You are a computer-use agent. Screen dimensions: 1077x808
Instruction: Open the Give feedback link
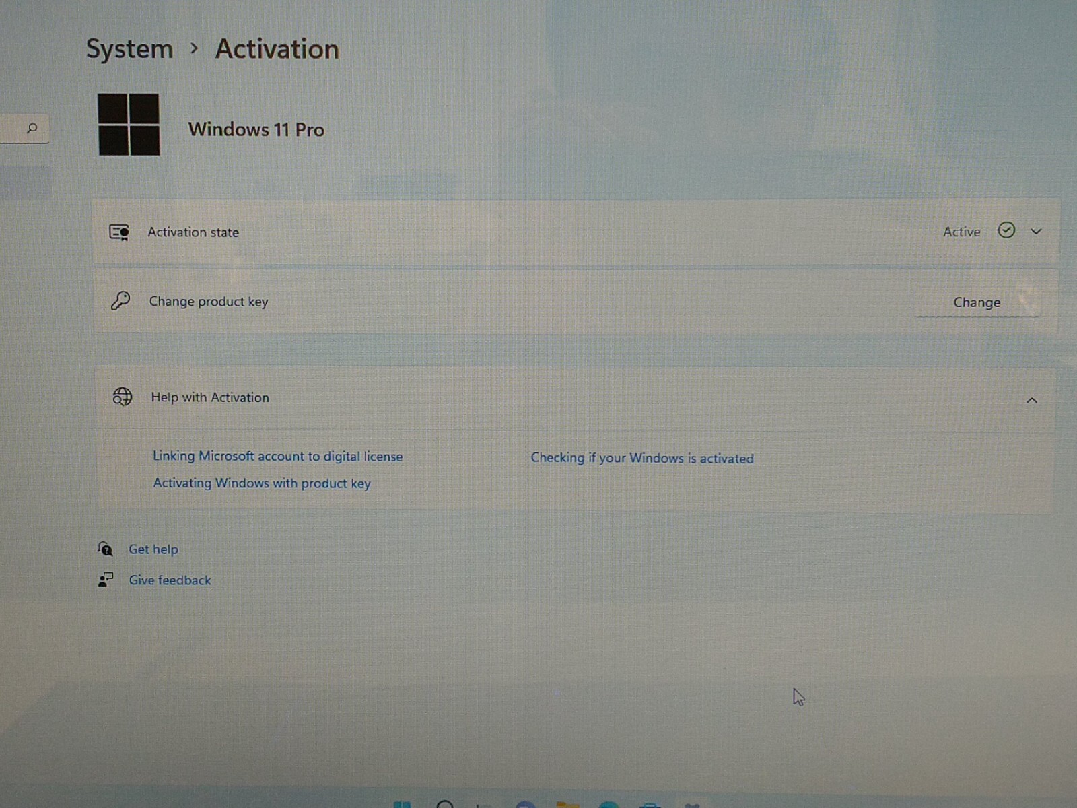pos(170,580)
